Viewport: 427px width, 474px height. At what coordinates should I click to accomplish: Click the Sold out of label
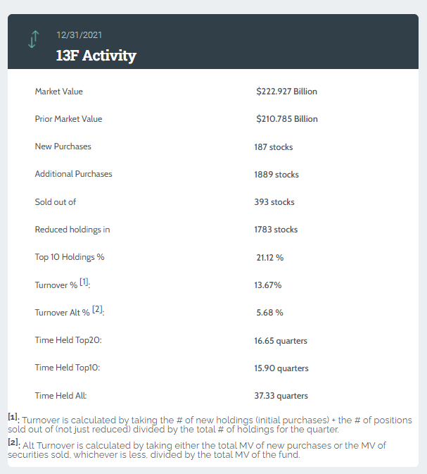[x=56, y=202]
